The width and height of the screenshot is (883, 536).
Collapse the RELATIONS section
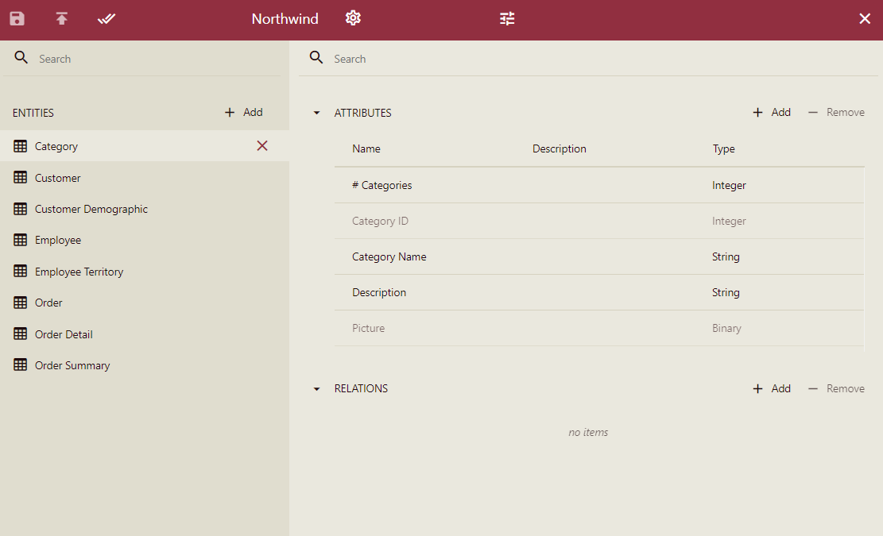coord(316,388)
